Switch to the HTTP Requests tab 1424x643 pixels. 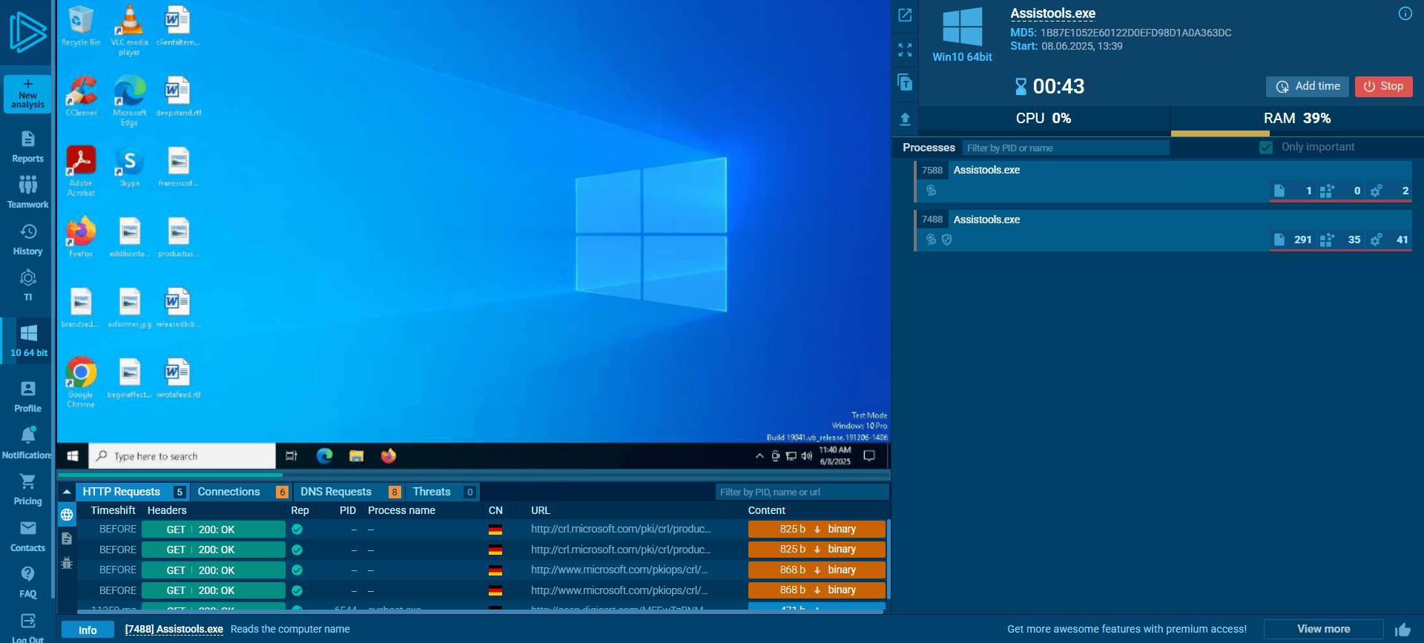tap(133, 492)
